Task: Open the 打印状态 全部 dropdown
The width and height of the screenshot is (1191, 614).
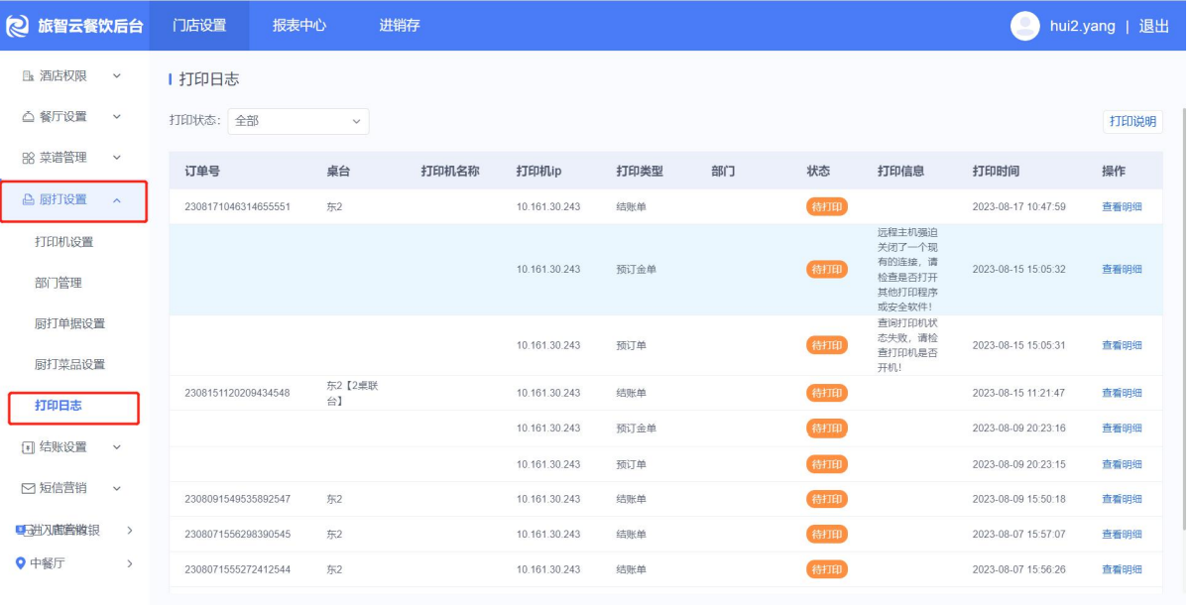Action: tap(298, 121)
